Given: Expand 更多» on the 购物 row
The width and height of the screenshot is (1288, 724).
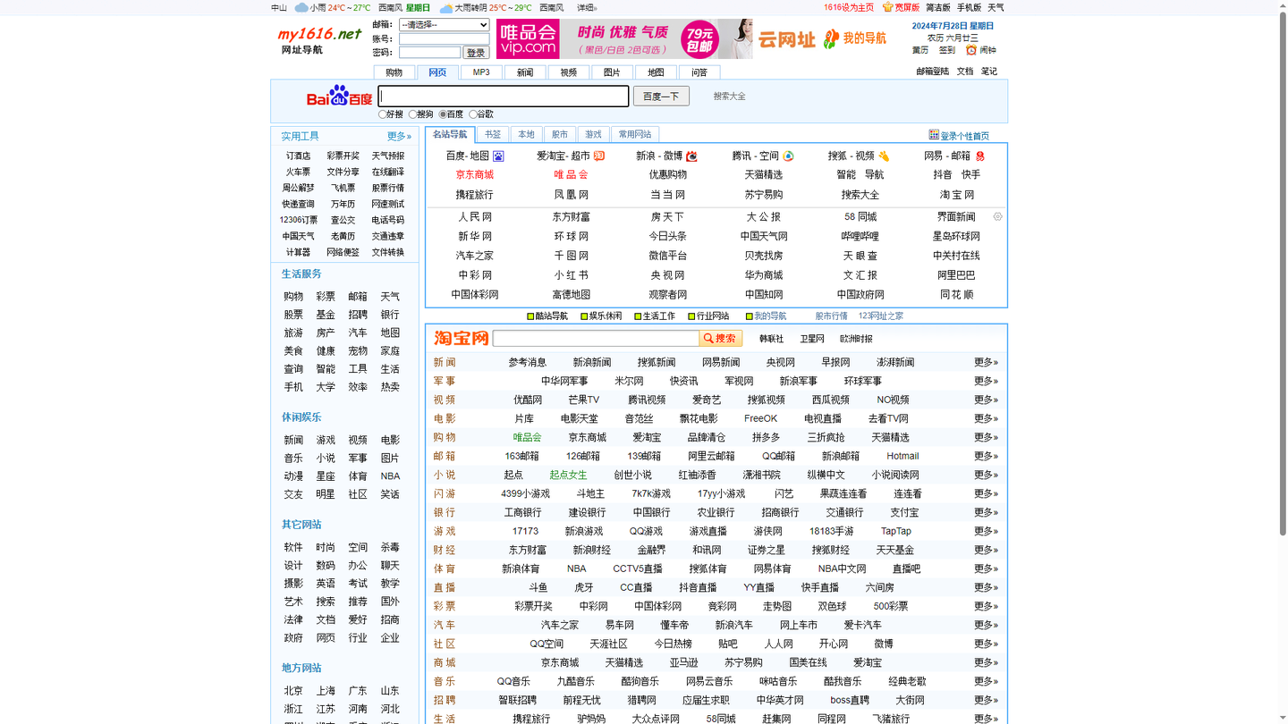Looking at the screenshot, I should [x=986, y=437].
